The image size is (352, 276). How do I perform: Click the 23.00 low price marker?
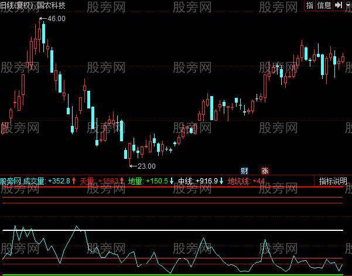point(143,166)
